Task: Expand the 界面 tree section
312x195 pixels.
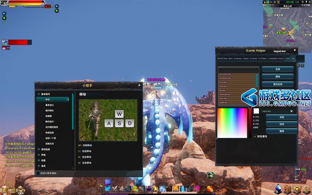Action: pos(39,155)
